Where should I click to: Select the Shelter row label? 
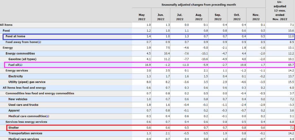coord(14,128)
